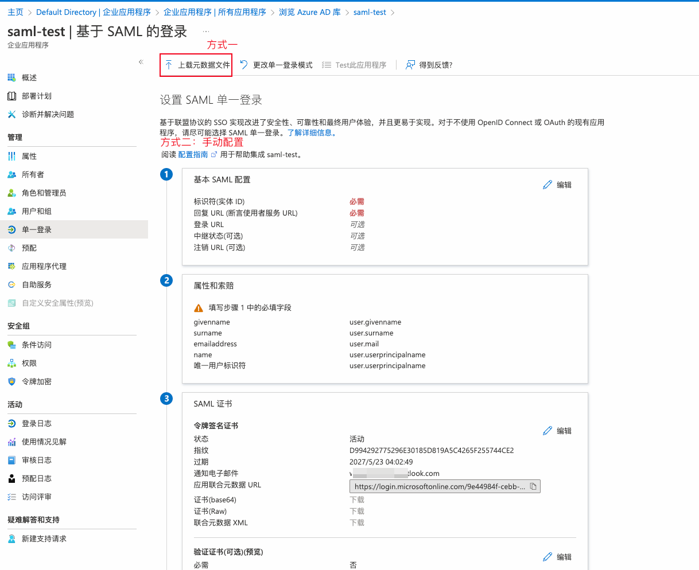Click the 访问评审 checklist icon
Image resolution: width=699 pixels, height=570 pixels.
tap(11, 497)
